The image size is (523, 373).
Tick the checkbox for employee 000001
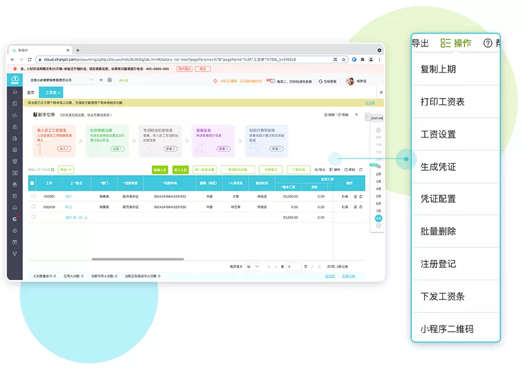33,196
